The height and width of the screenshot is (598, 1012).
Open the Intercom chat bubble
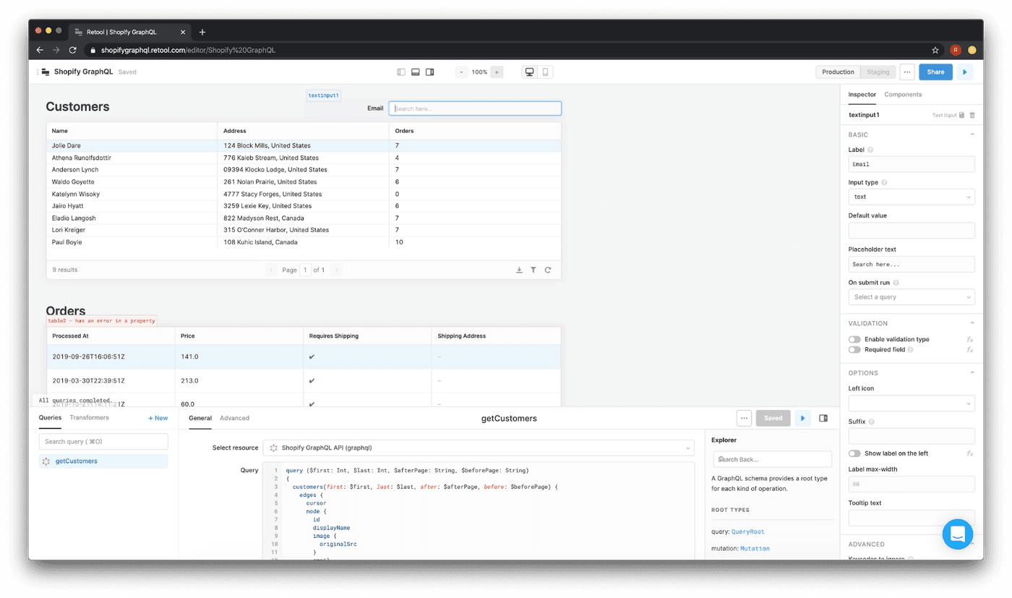coord(957,534)
